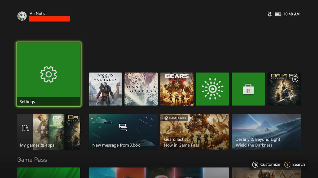Open the Settings gear tile
The width and height of the screenshot is (318, 178).
click(x=48, y=74)
